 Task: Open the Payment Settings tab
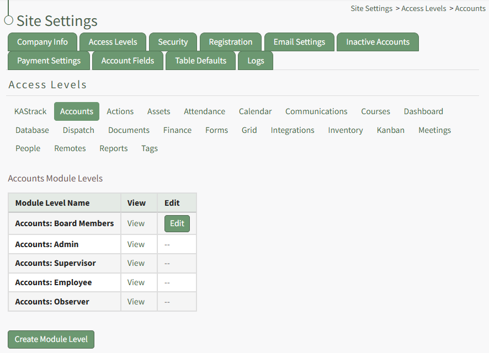pyautogui.click(x=49, y=61)
